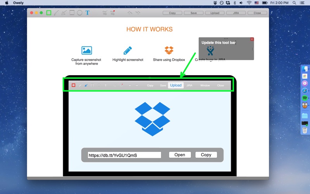
Task: Open Spotlight search magnifier
Action: tap(294, 3)
